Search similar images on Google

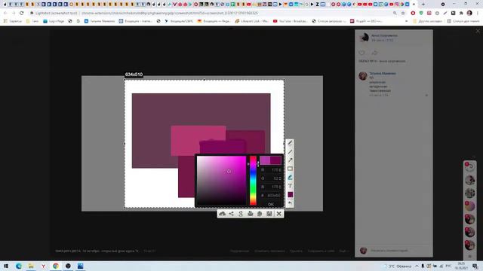click(x=241, y=214)
